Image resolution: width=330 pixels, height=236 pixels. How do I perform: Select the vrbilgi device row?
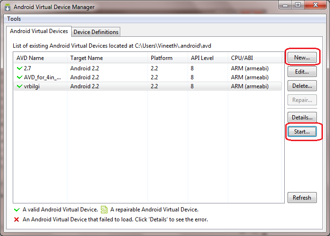click(148, 86)
